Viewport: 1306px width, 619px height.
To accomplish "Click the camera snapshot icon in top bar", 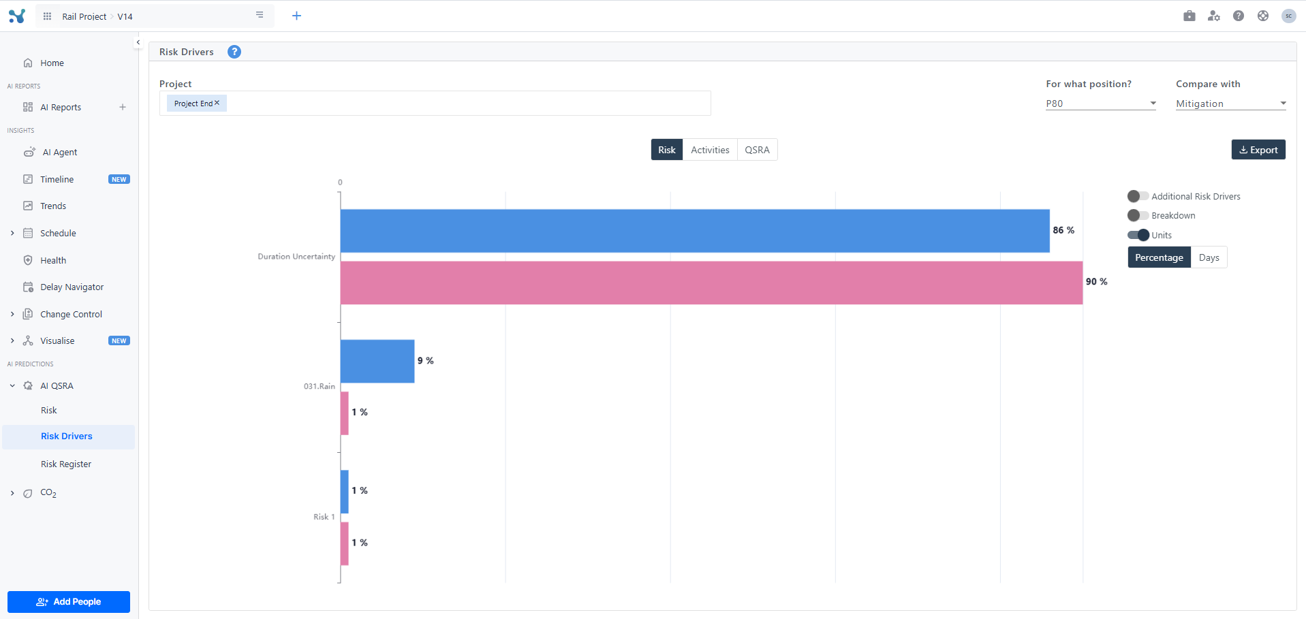I will [x=1189, y=16].
